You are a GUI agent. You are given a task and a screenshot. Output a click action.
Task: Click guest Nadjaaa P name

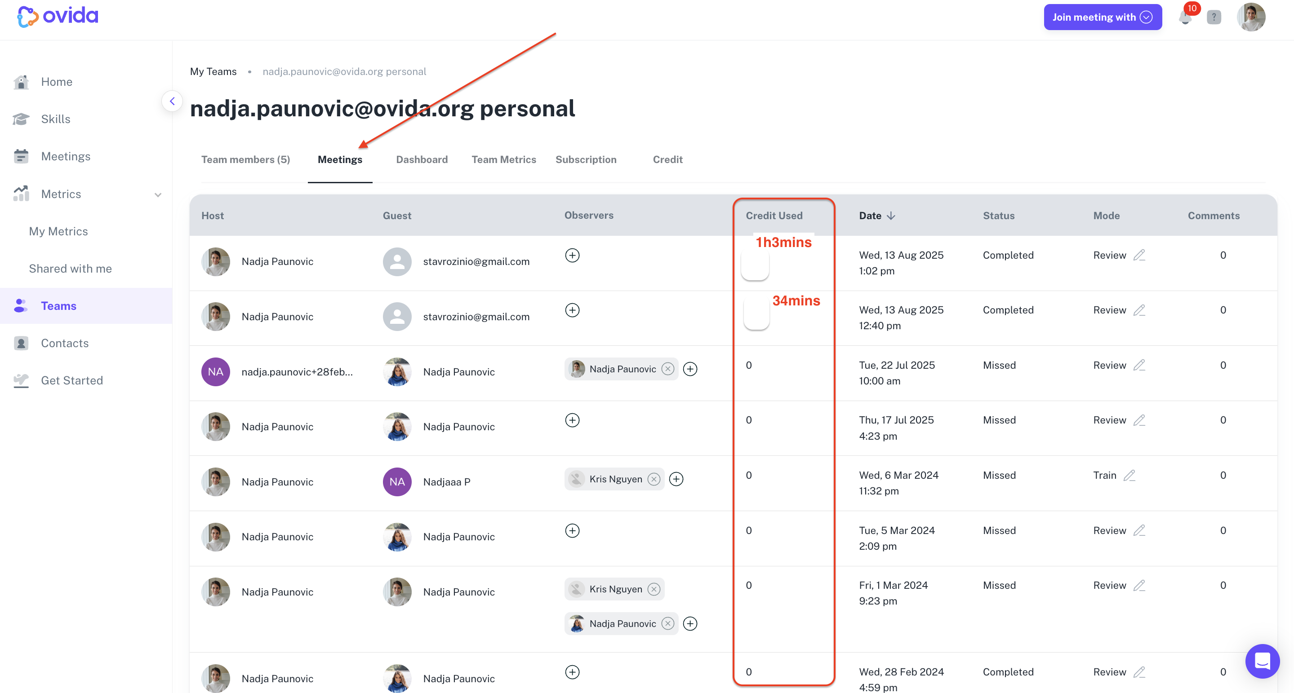[x=447, y=482]
